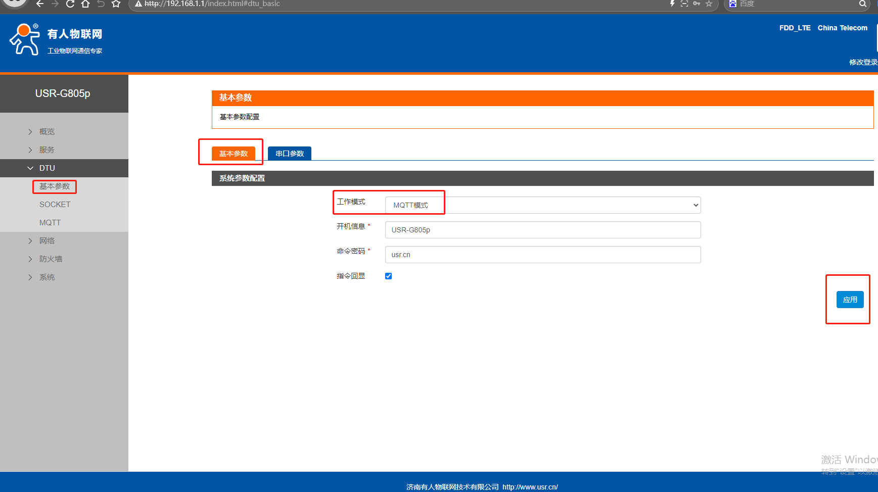Click the lightning bolt speed mode icon
The image size is (878, 492).
tap(672, 4)
